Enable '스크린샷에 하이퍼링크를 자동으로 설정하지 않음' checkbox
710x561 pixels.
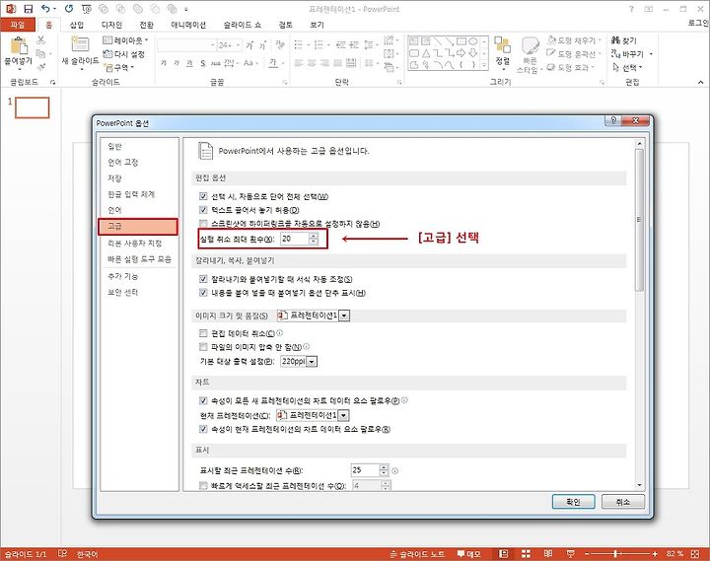pos(203,223)
